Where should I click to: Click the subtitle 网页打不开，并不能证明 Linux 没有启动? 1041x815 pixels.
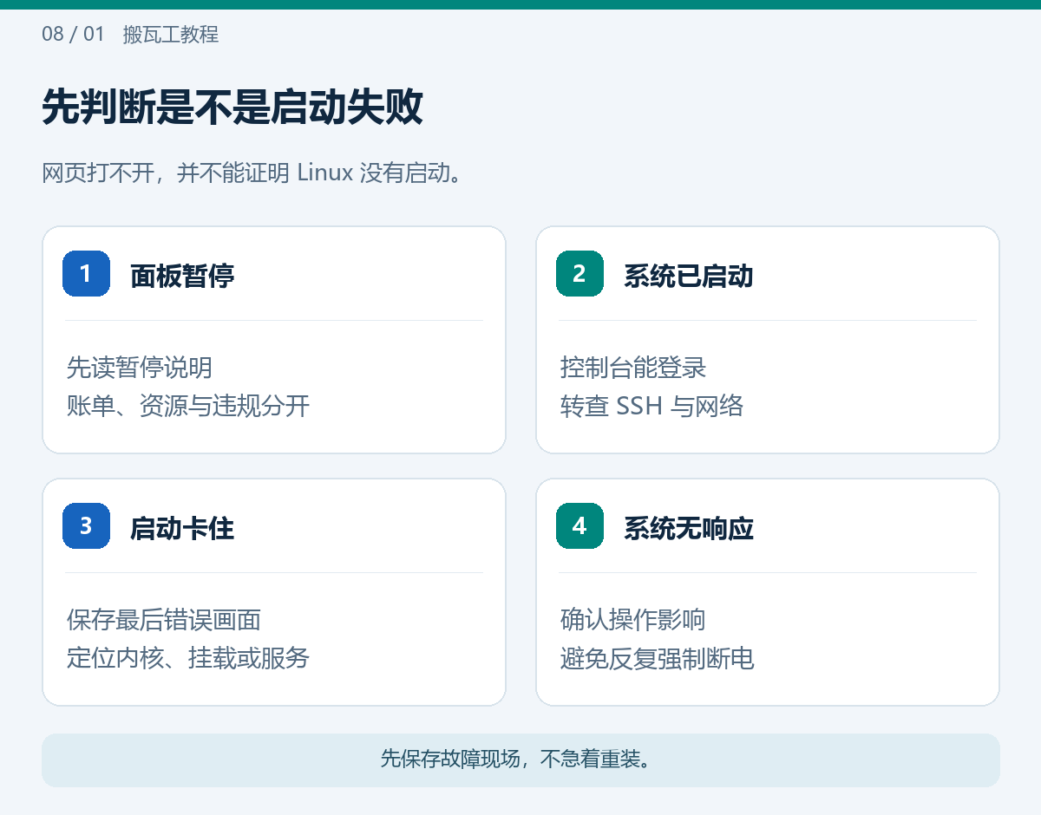click(x=251, y=173)
